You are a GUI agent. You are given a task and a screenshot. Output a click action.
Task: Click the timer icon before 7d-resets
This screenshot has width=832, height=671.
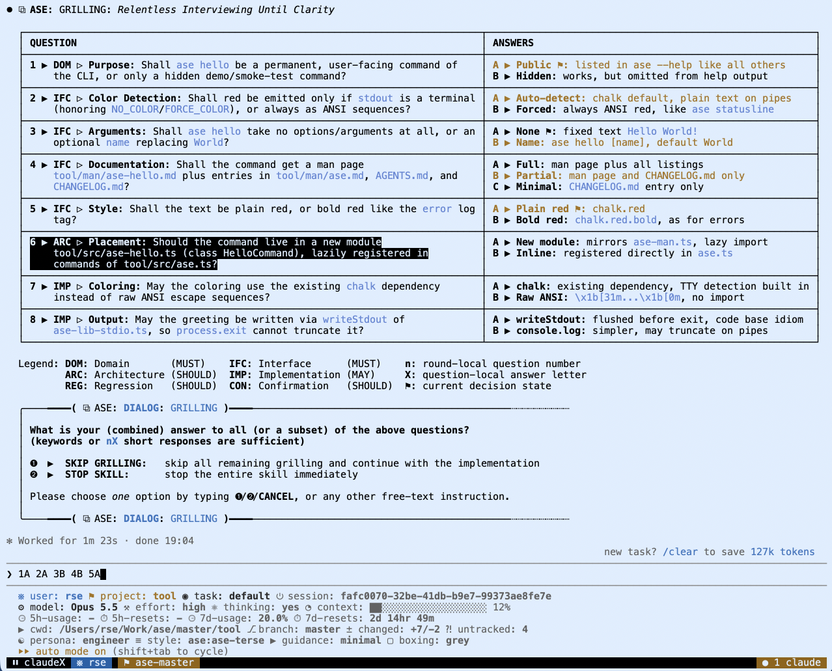click(297, 618)
